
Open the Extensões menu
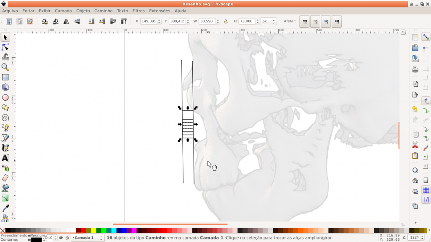pyautogui.click(x=160, y=11)
